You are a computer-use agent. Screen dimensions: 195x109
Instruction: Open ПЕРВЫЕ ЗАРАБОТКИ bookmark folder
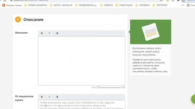pyautogui.click(x=36, y=5)
